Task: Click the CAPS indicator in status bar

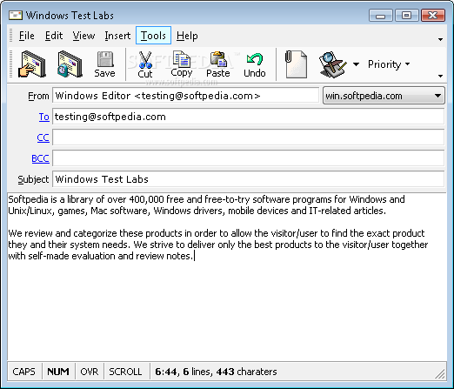Action: tap(24, 372)
